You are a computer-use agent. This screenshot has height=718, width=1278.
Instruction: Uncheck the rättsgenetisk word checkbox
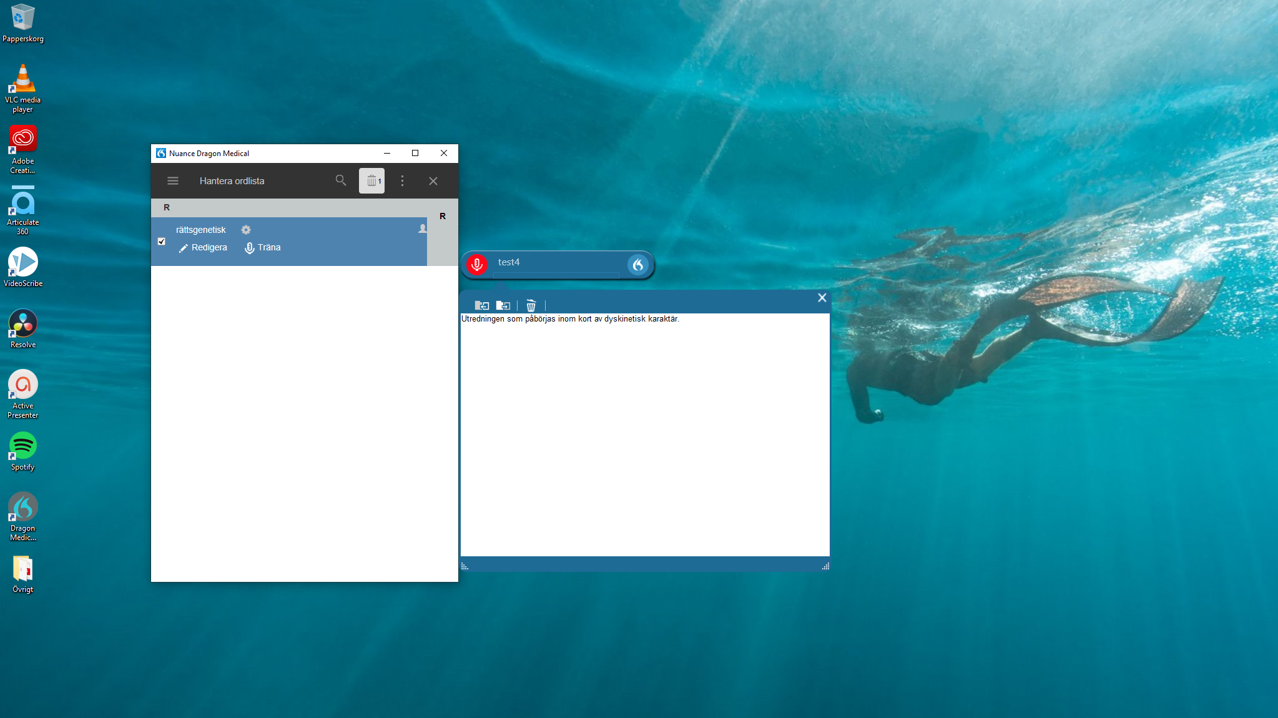click(x=162, y=242)
